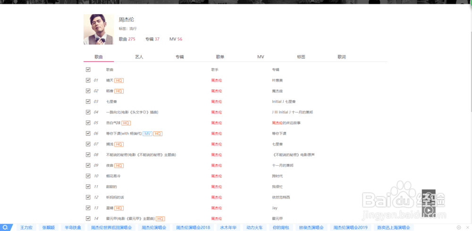Screen dimensions: 472x231
Task: Uncheck the checkbox for song 03 七里香
Action: tap(88, 102)
